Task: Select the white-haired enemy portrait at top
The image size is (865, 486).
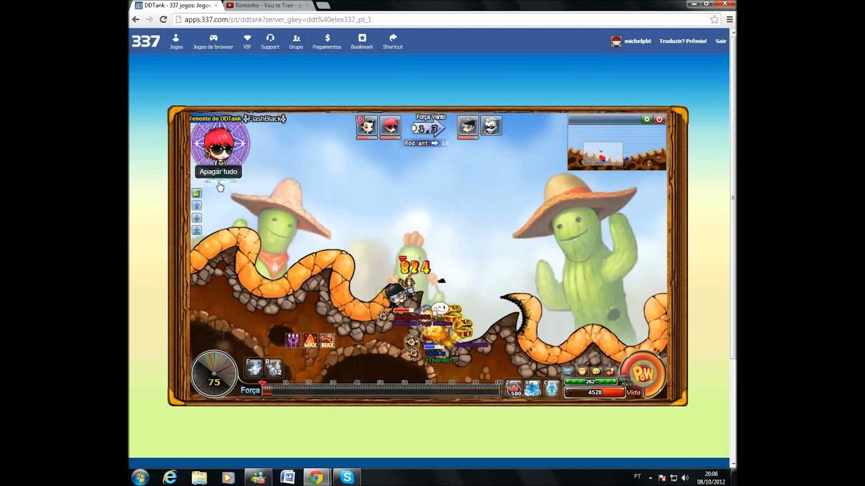Action: tap(491, 126)
